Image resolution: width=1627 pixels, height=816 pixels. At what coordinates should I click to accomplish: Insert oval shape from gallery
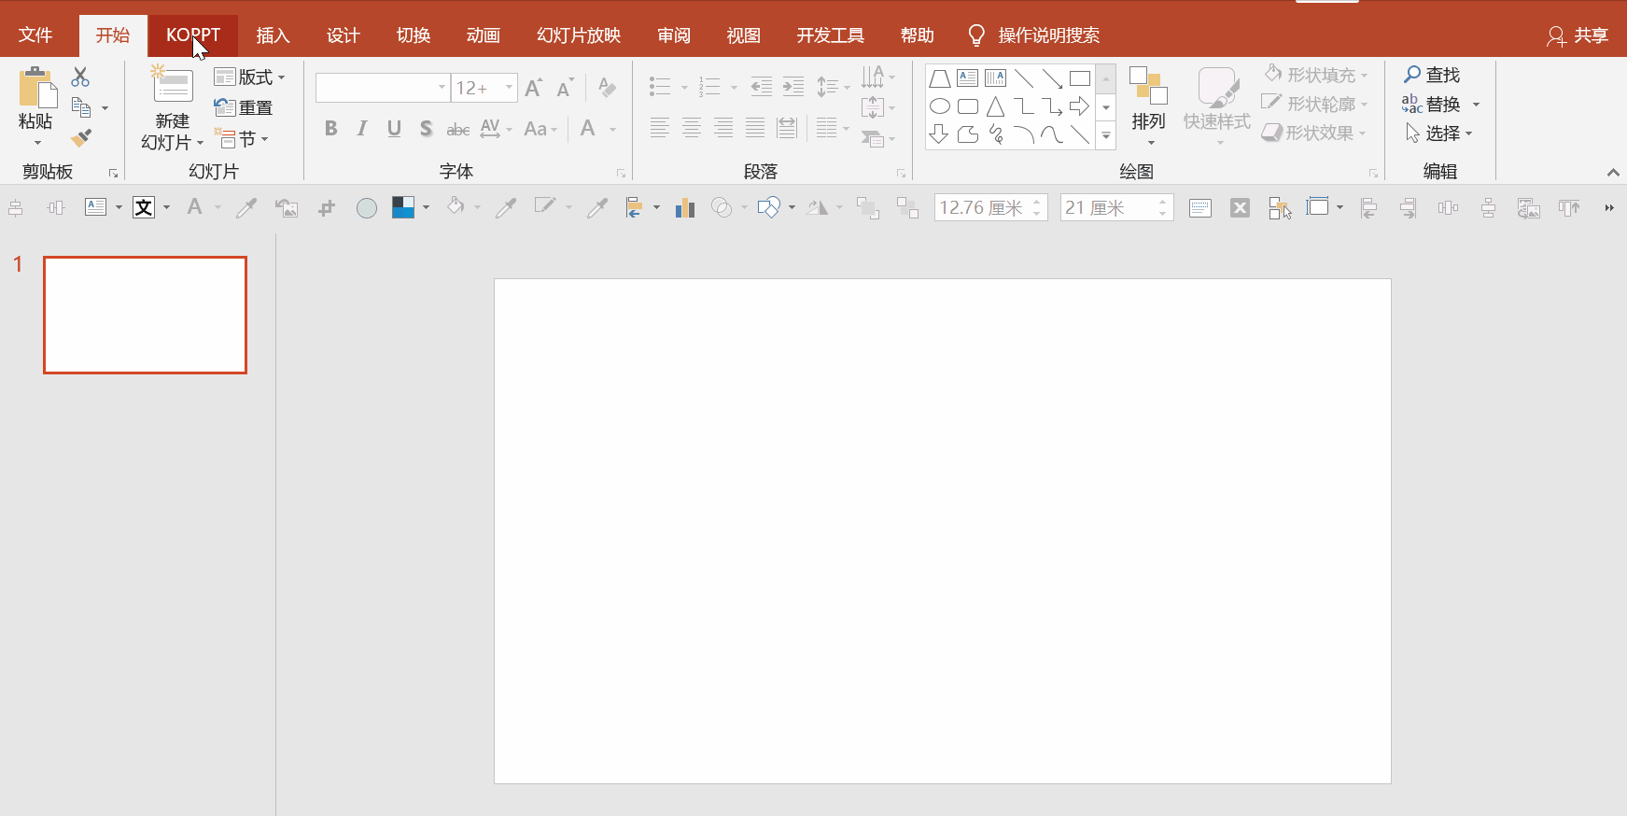(940, 106)
